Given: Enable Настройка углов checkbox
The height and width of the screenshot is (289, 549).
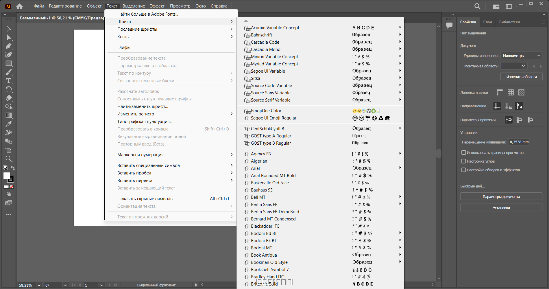Looking at the screenshot, I should point(464,161).
